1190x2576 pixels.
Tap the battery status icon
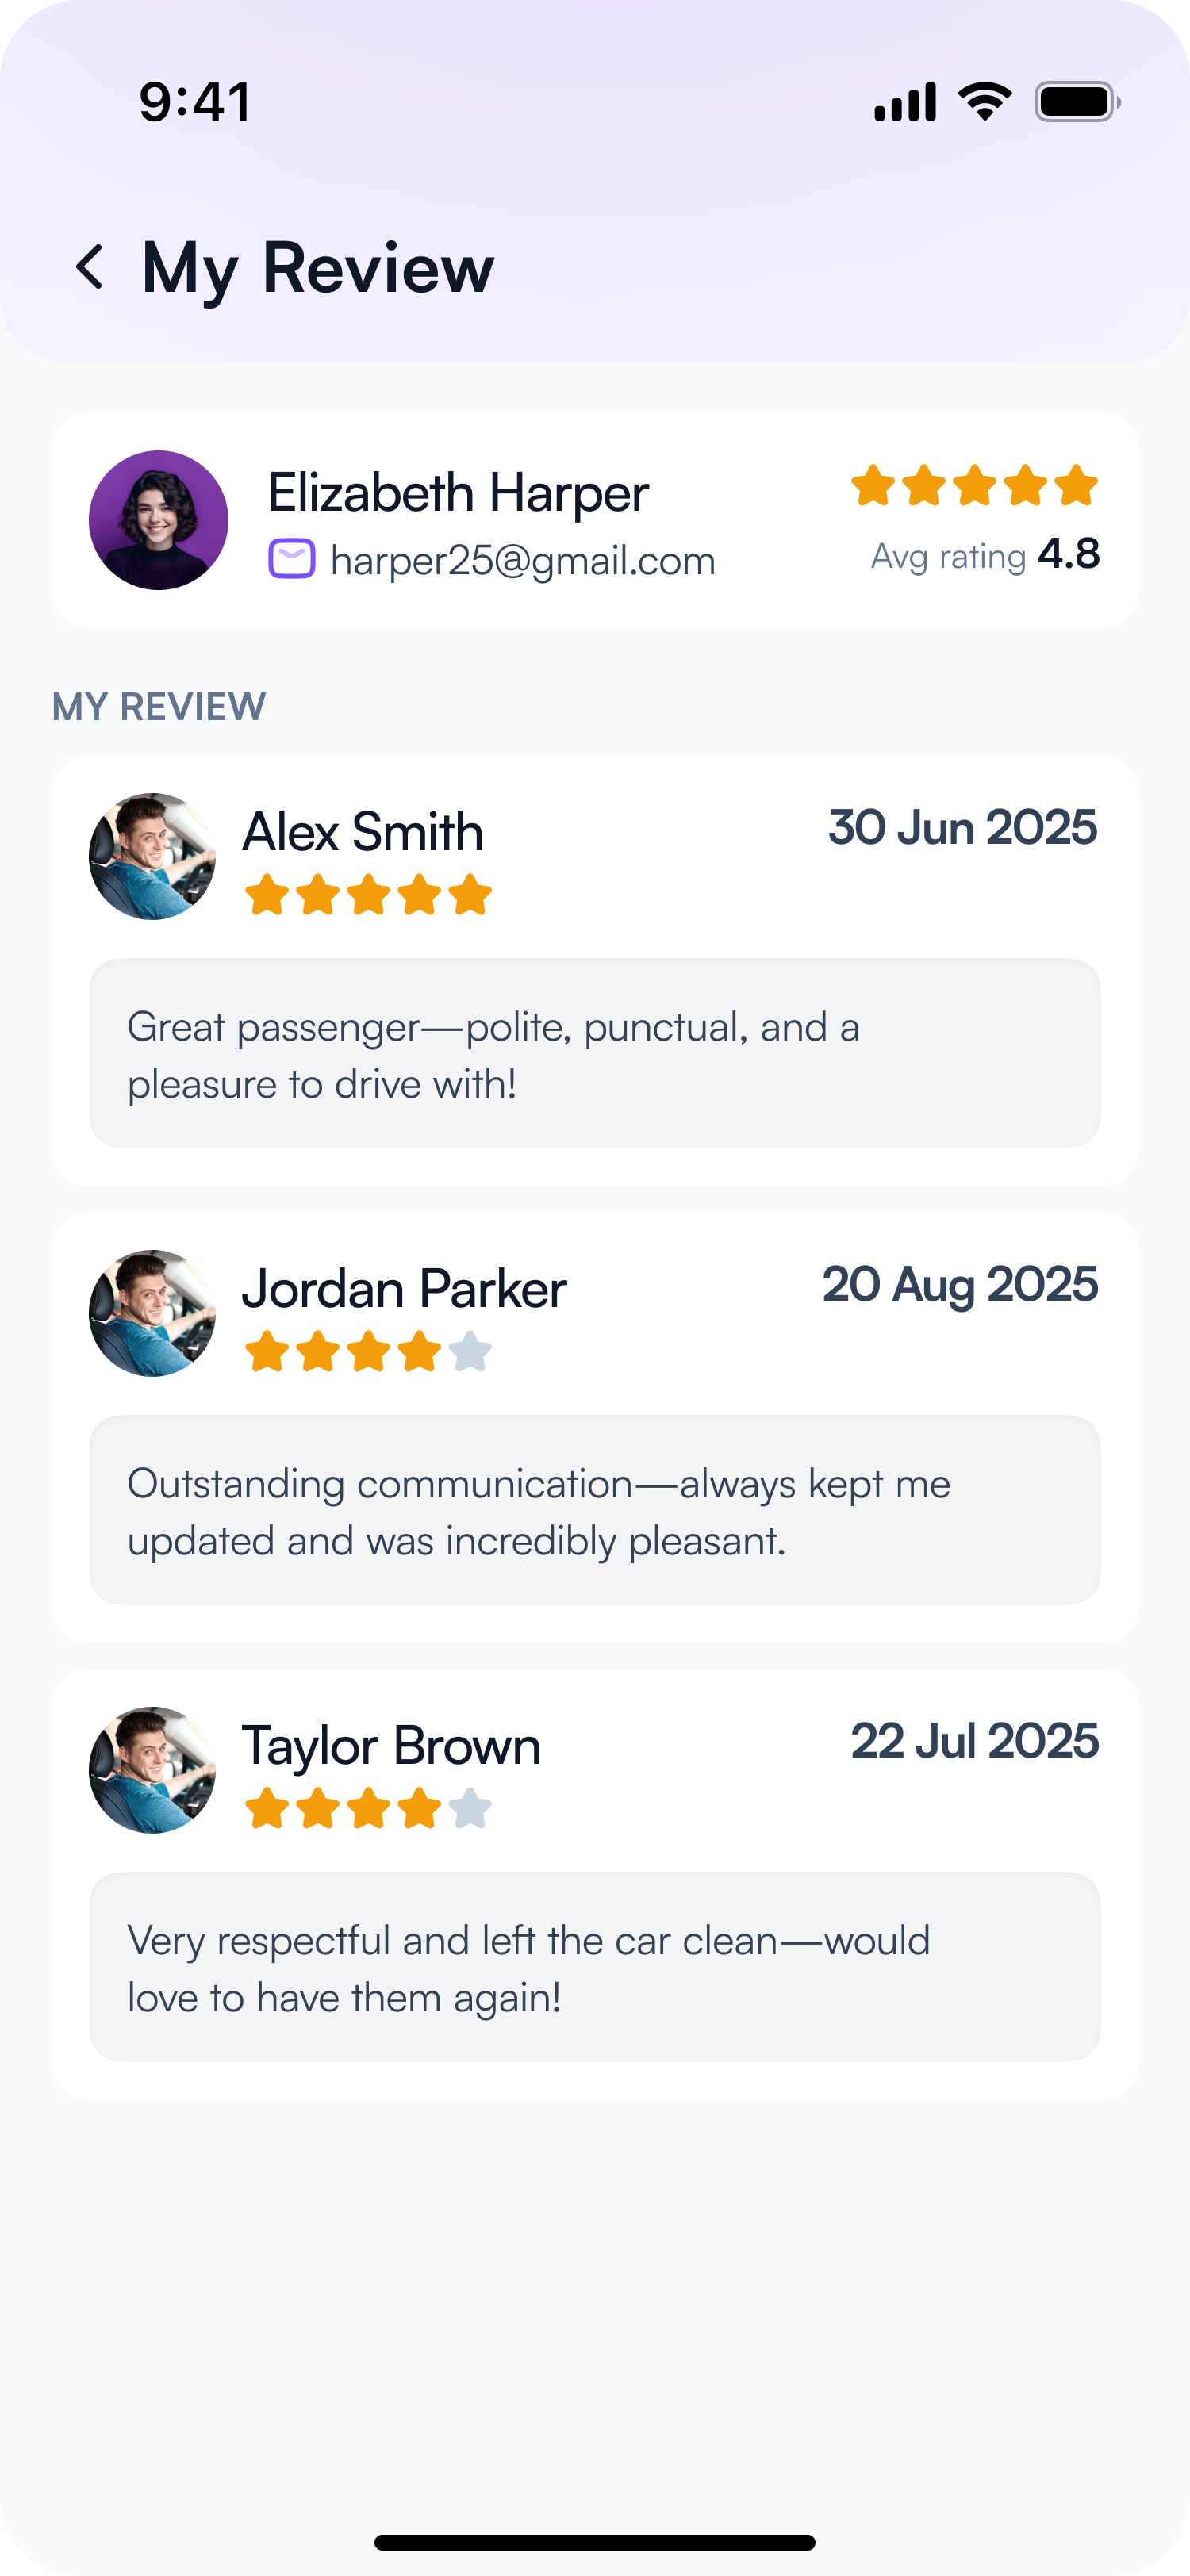point(1076,102)
